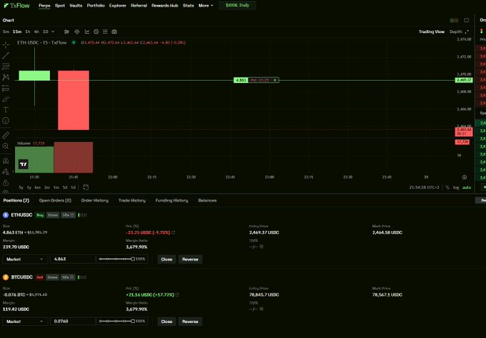Click the $100K Daily banner button

coord(237,5)
